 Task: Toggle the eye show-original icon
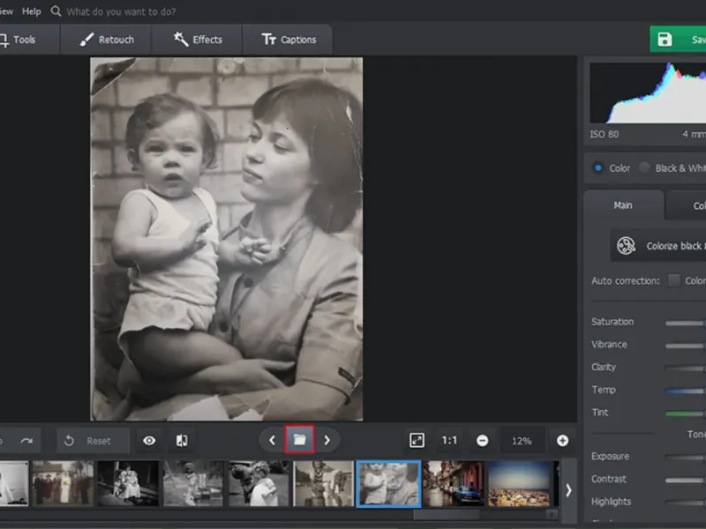[x=149, y=440]
